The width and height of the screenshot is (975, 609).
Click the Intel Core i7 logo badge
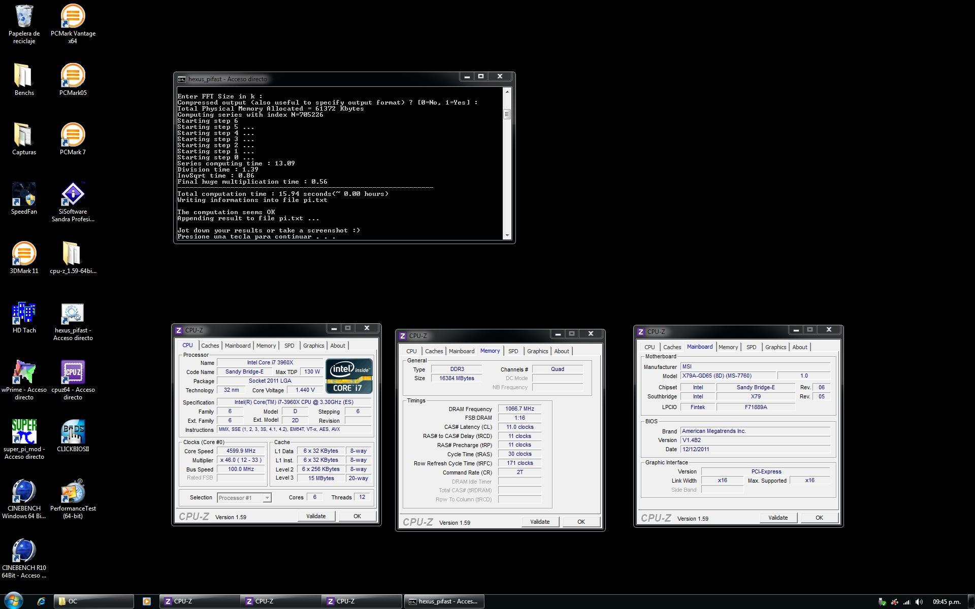(349, 376)
